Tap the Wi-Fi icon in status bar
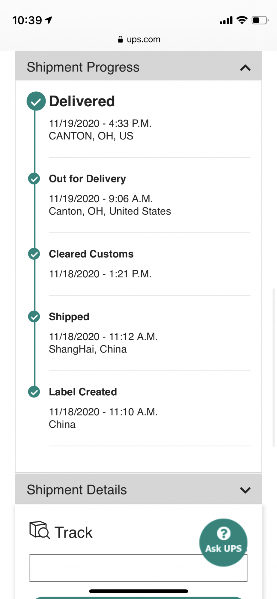This screenshot has height=599, width=277. tap(242, 20)
